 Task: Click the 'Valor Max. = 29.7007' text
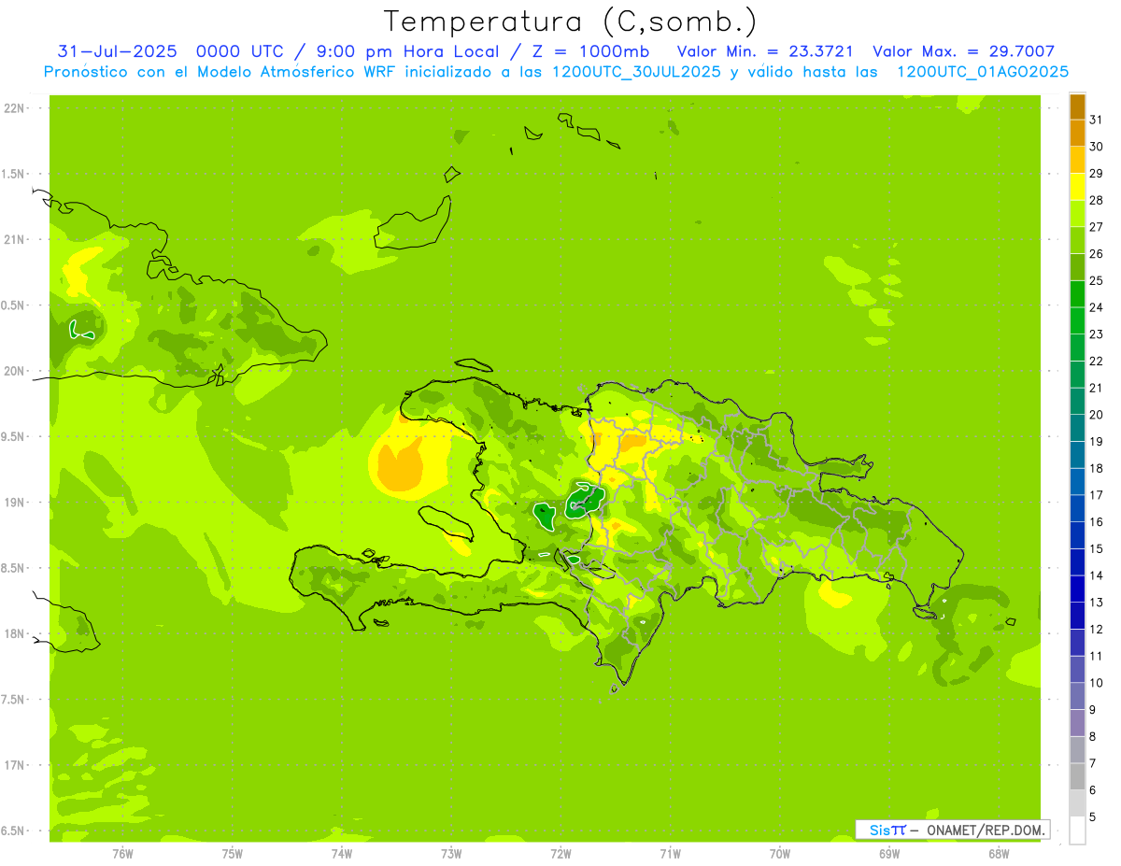coord(964,51)
